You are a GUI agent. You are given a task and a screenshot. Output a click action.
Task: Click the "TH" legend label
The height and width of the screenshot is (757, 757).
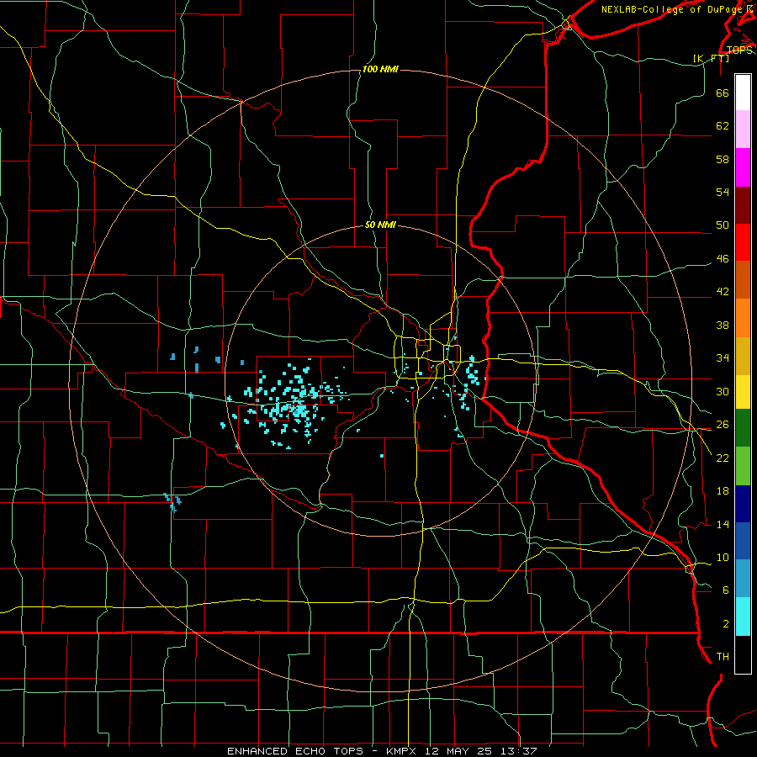(723, 657)
